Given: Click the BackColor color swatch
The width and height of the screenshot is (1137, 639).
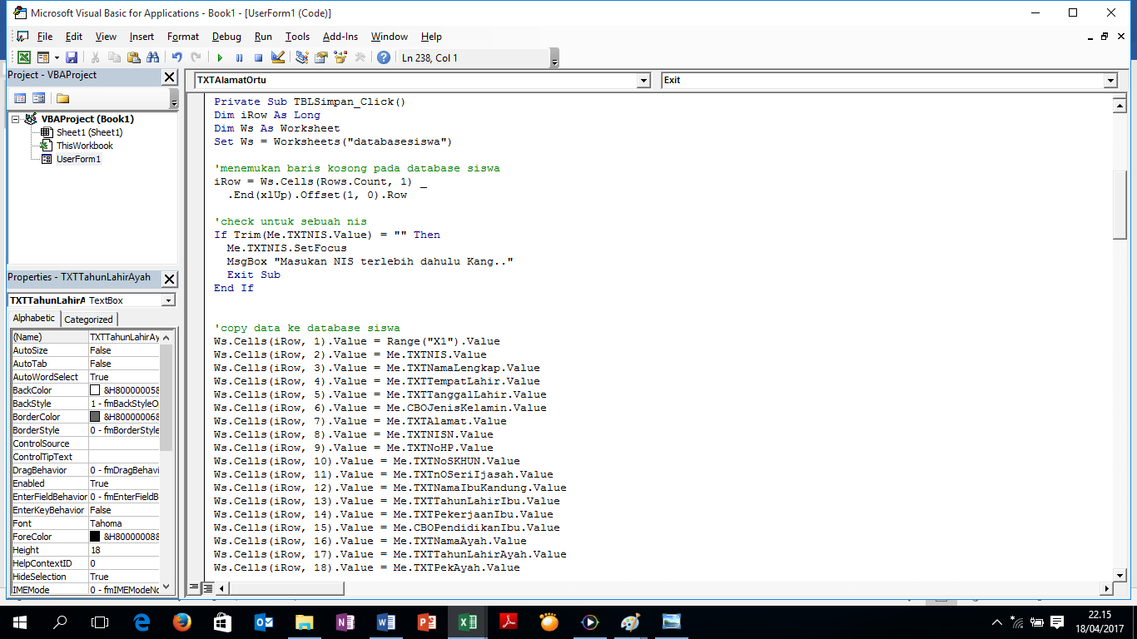Looking at the screenshot, I should pyautogui.click(x=95, y=390).
